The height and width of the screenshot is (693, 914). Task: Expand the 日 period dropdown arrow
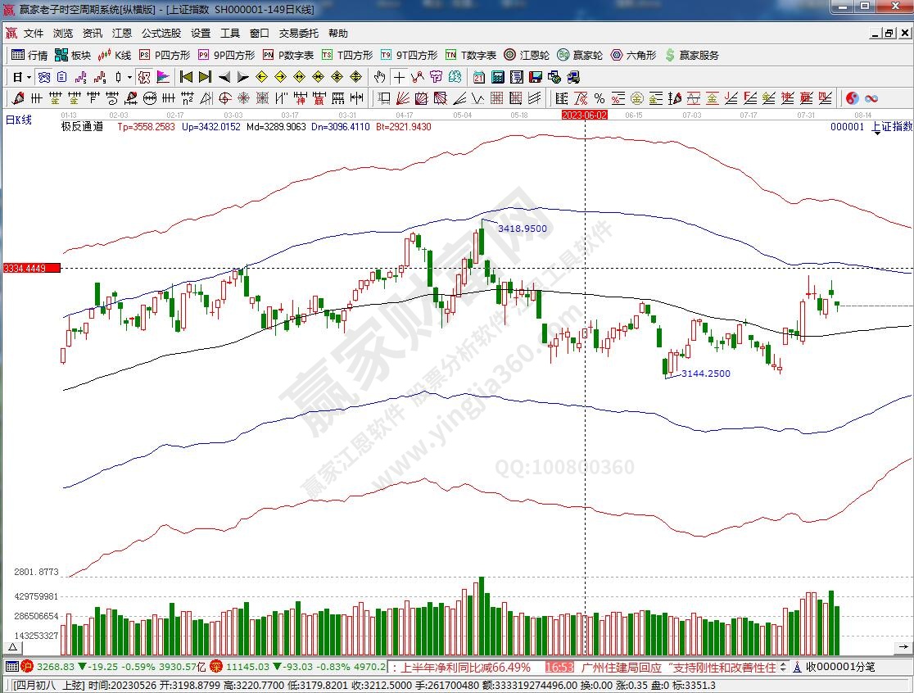(29, 77)
